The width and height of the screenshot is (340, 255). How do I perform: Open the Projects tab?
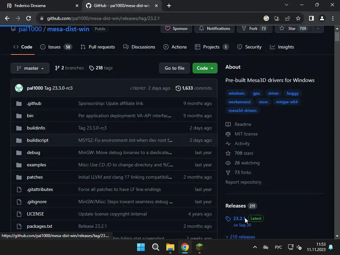[212, 47]
